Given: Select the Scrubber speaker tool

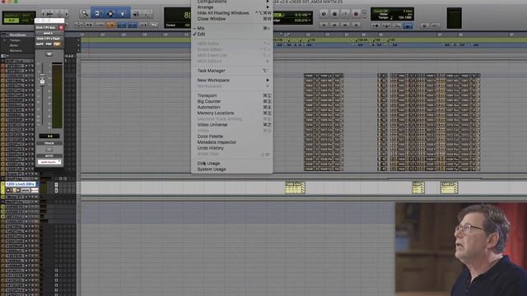Looking at the screenshot, I should point(136,14).
